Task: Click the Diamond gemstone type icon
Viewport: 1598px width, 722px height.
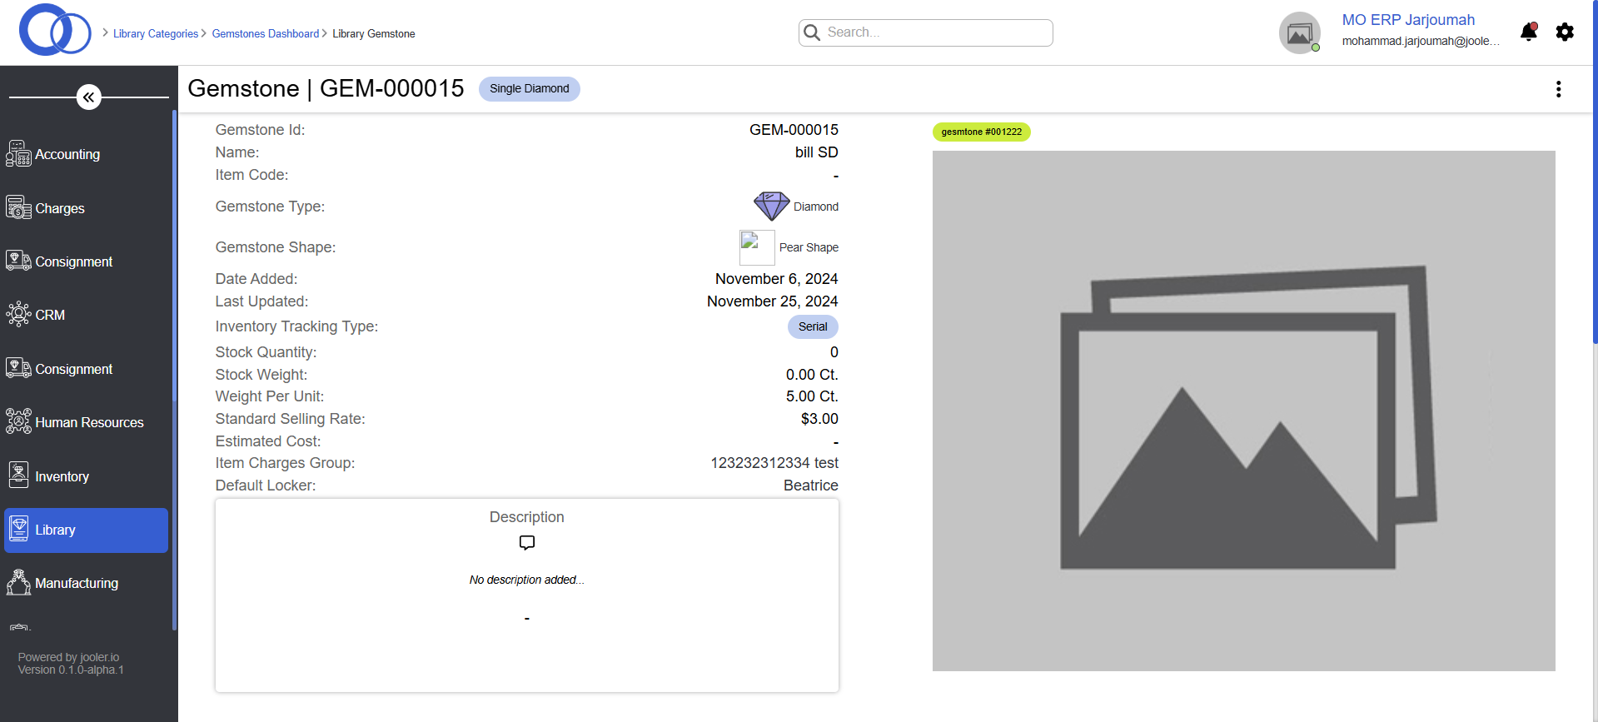Action: (x=771, y=206)
